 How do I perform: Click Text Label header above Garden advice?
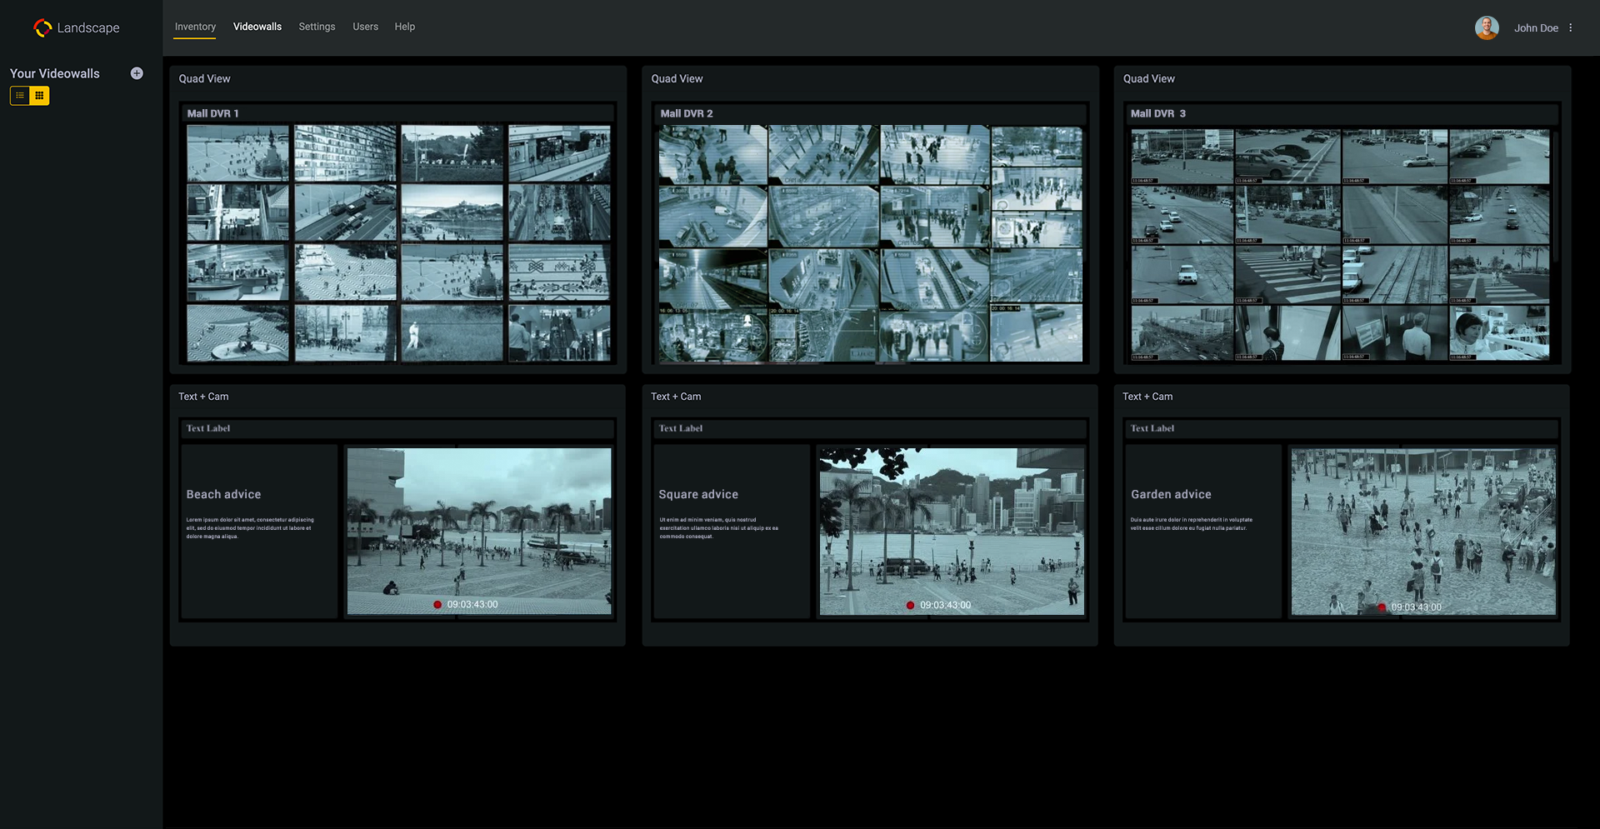pos(1152,428)
